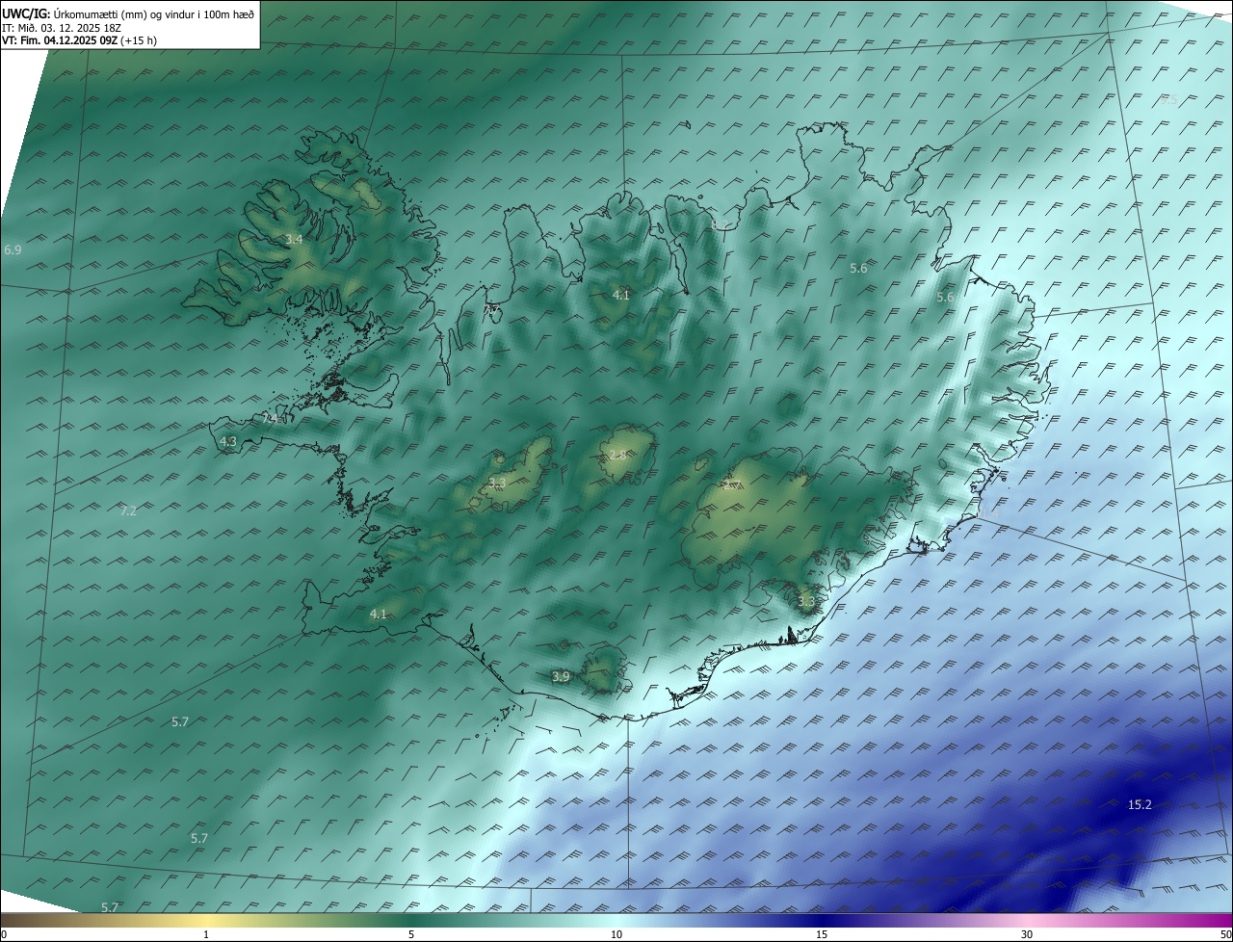Screen dimensions: 1233x942
Task: Click tick label 10 on the color scale
Action: [x=616, y=934]
